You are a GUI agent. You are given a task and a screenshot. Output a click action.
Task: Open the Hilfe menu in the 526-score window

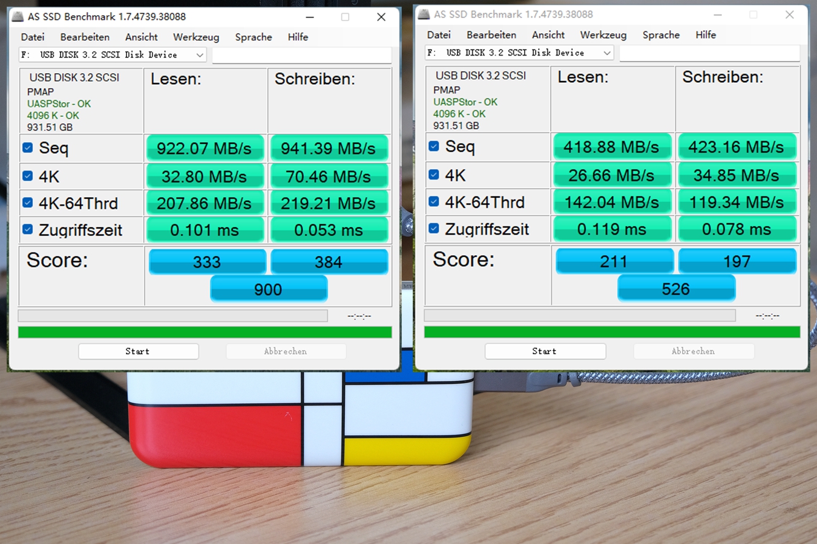point(706,34)
